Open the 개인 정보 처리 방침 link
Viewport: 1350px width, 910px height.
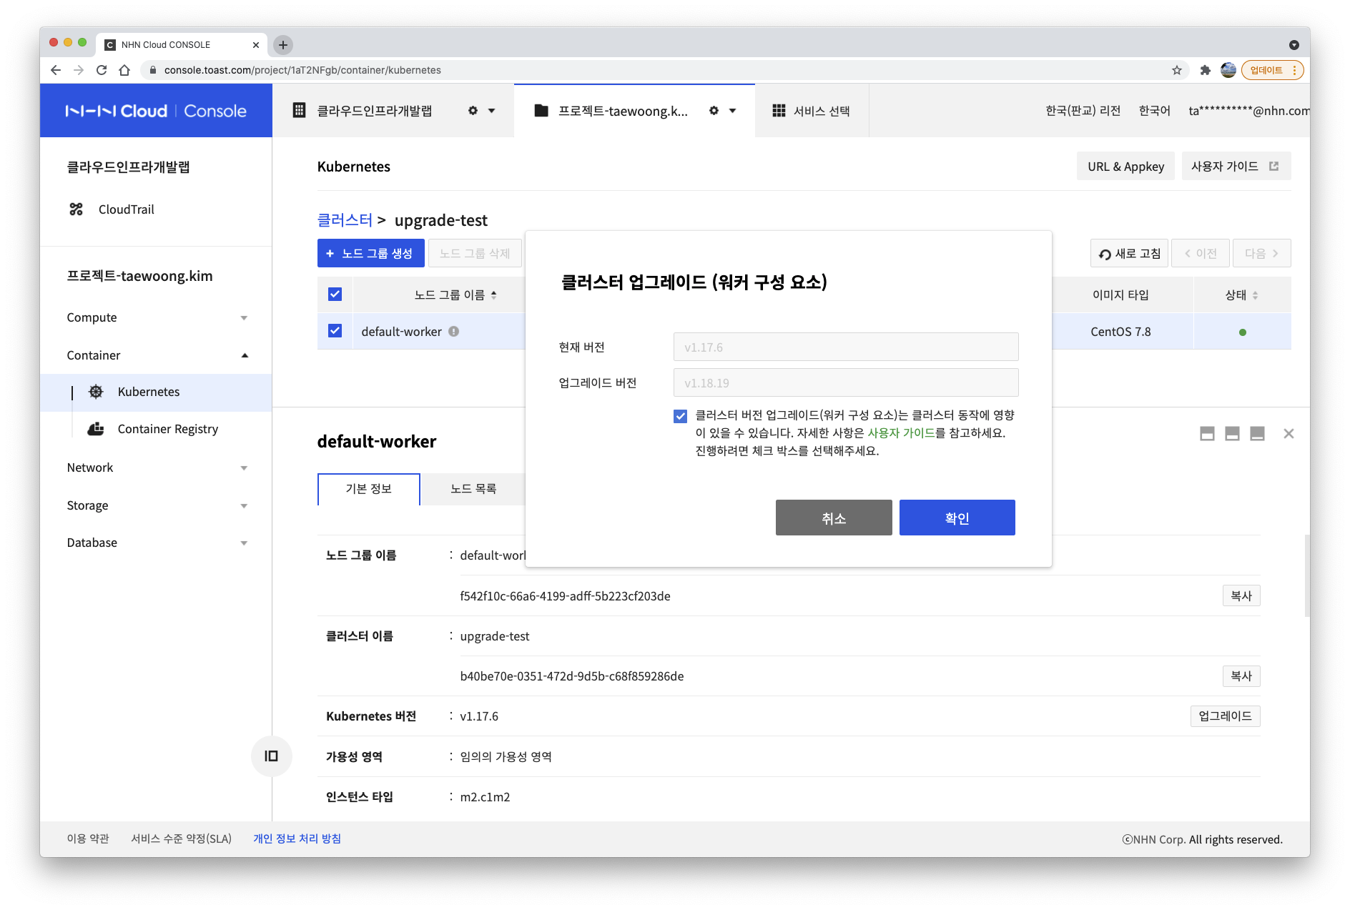point(297,839)
